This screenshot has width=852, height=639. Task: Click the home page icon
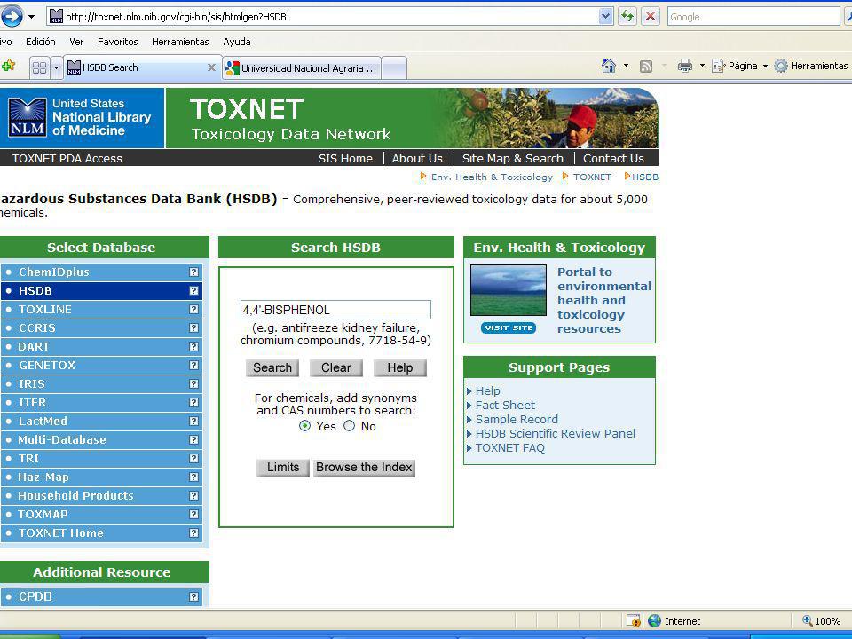tap(609, 66)
